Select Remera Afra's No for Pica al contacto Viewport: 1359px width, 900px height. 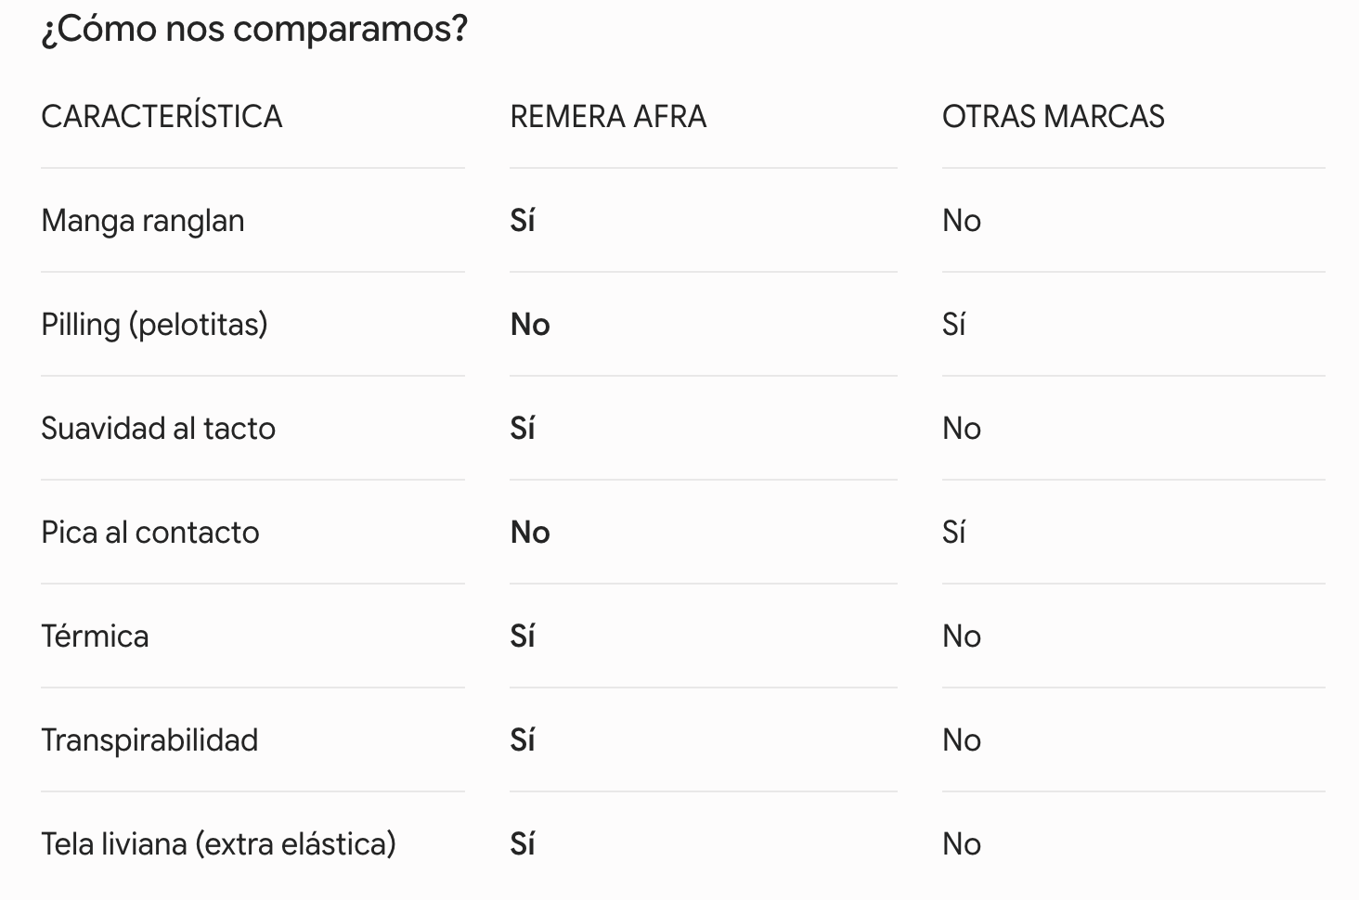pos(530,533)
